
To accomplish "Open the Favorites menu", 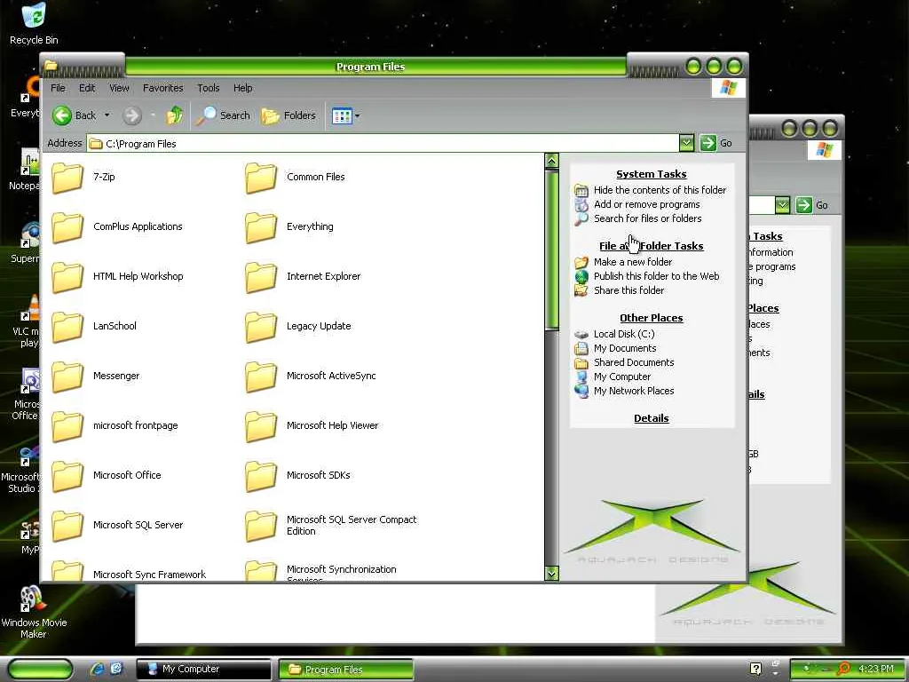I will pyautogui.click(x=163, y=88).
